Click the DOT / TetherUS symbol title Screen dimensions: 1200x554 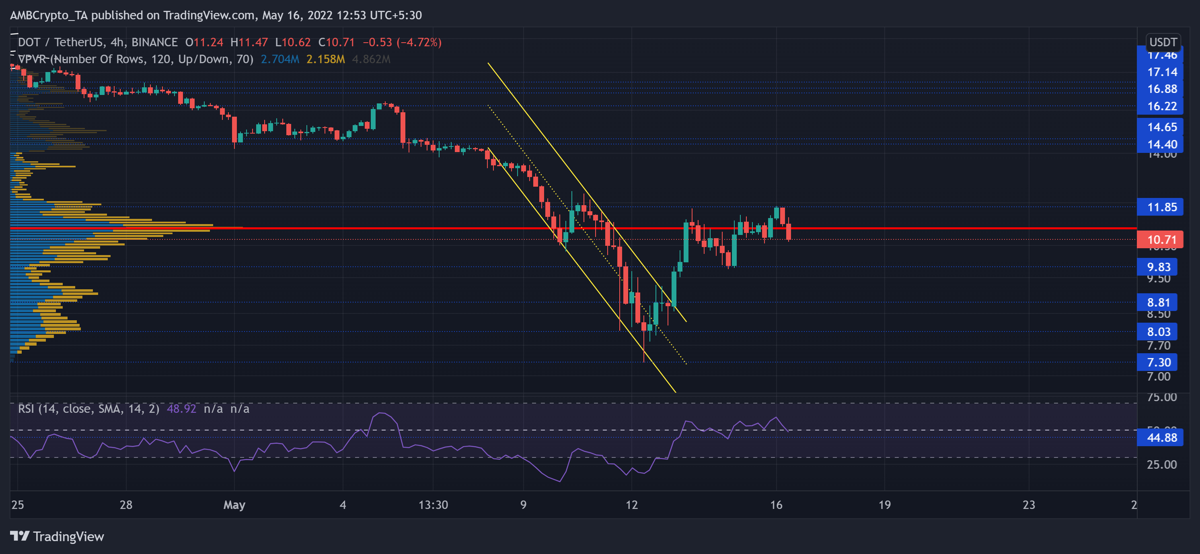(97, 42)
